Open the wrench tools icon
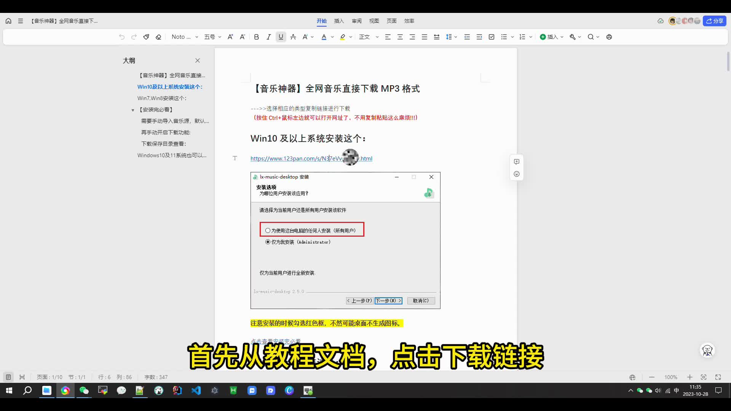 pos(572,37)
